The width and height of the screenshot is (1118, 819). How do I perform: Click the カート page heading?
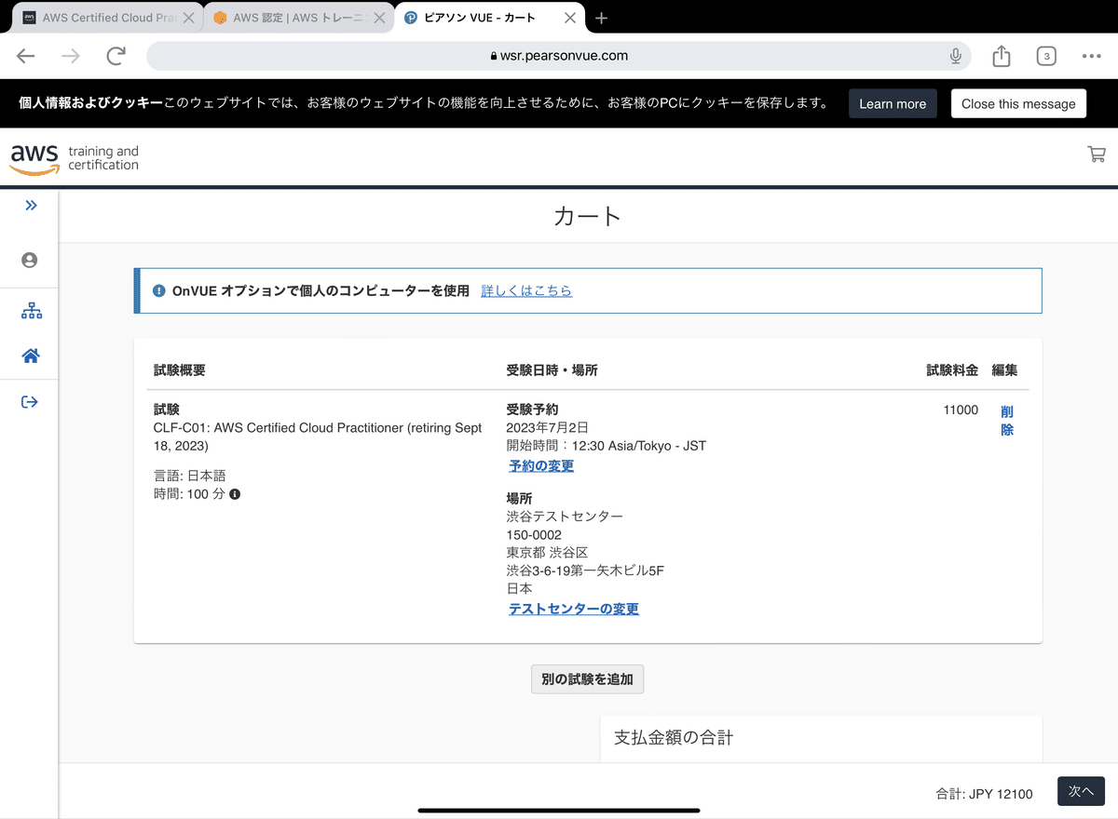587,217
